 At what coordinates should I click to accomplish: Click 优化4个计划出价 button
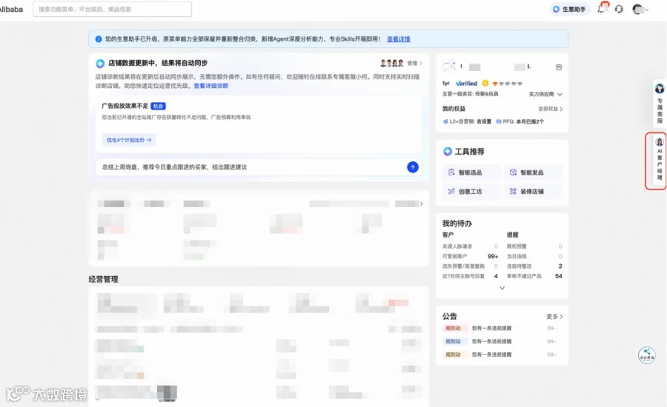pos(129,140)
